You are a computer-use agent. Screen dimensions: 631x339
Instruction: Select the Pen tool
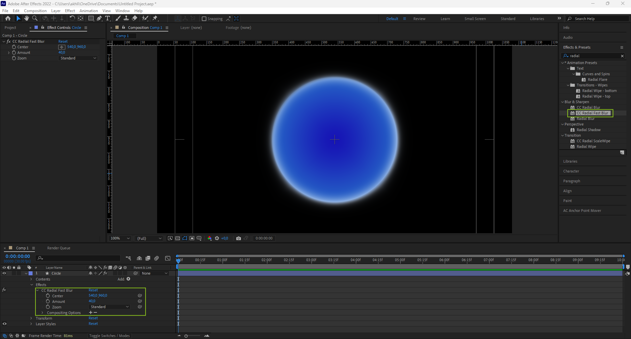(99, 18)
